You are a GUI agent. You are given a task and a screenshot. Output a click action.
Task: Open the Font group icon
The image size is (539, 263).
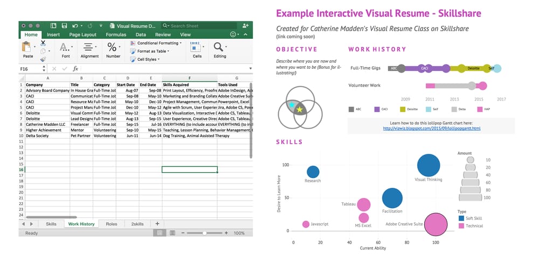click(65, 47)
